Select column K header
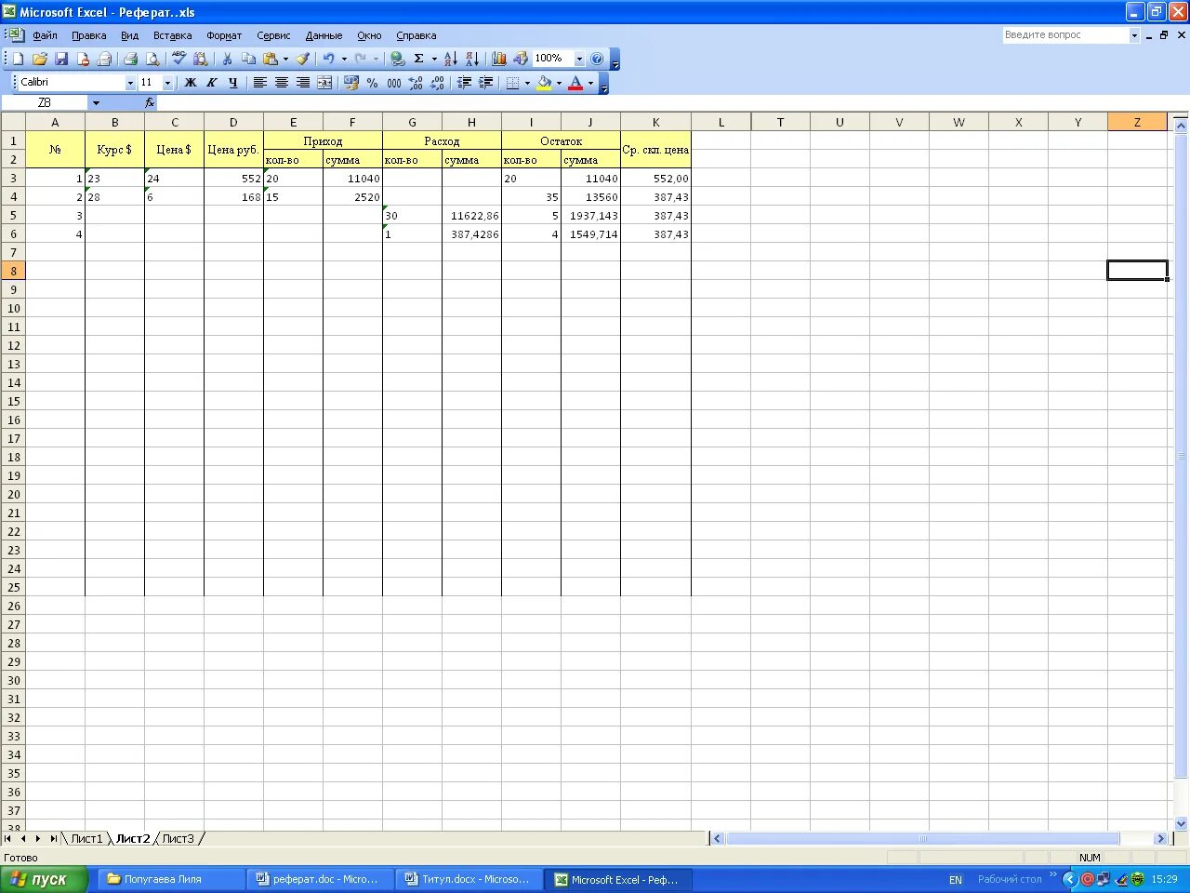The height and width of the screenshot is (893, 1190). [655, 122]
